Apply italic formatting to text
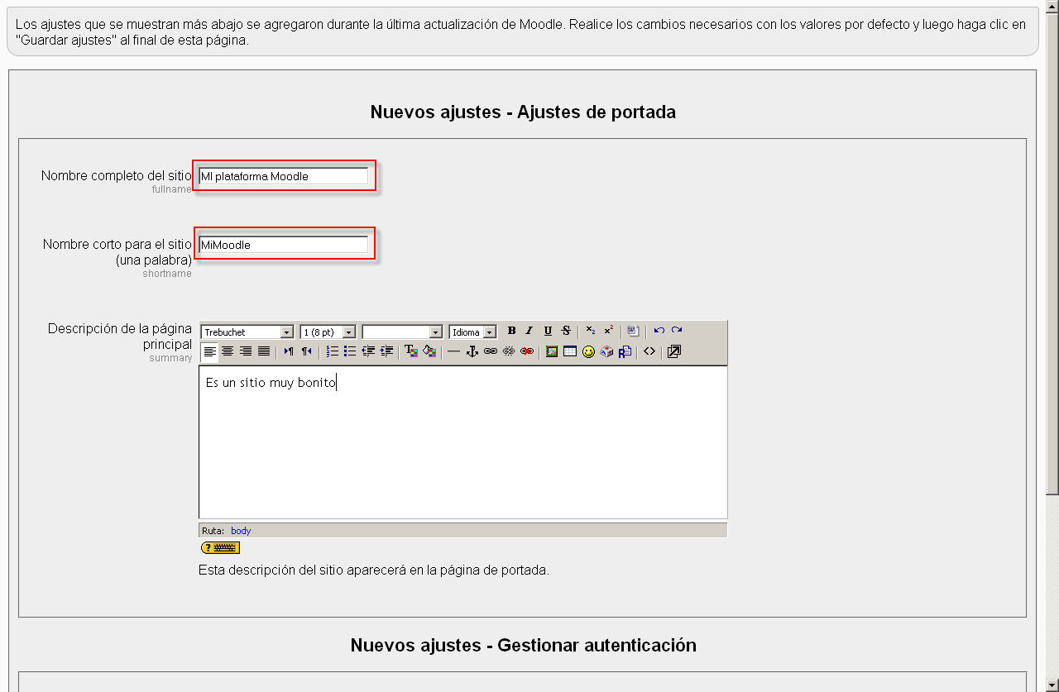This screenshot has height=692, width=1059. click(x=529, y=331)
